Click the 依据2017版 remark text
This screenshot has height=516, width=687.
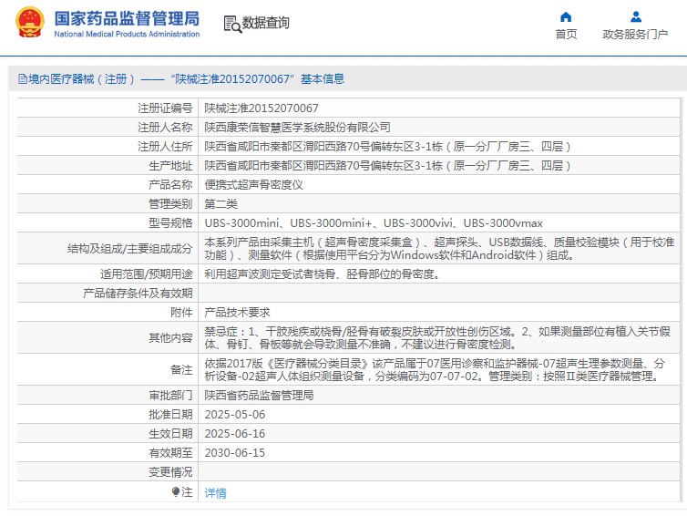[435, 370]
